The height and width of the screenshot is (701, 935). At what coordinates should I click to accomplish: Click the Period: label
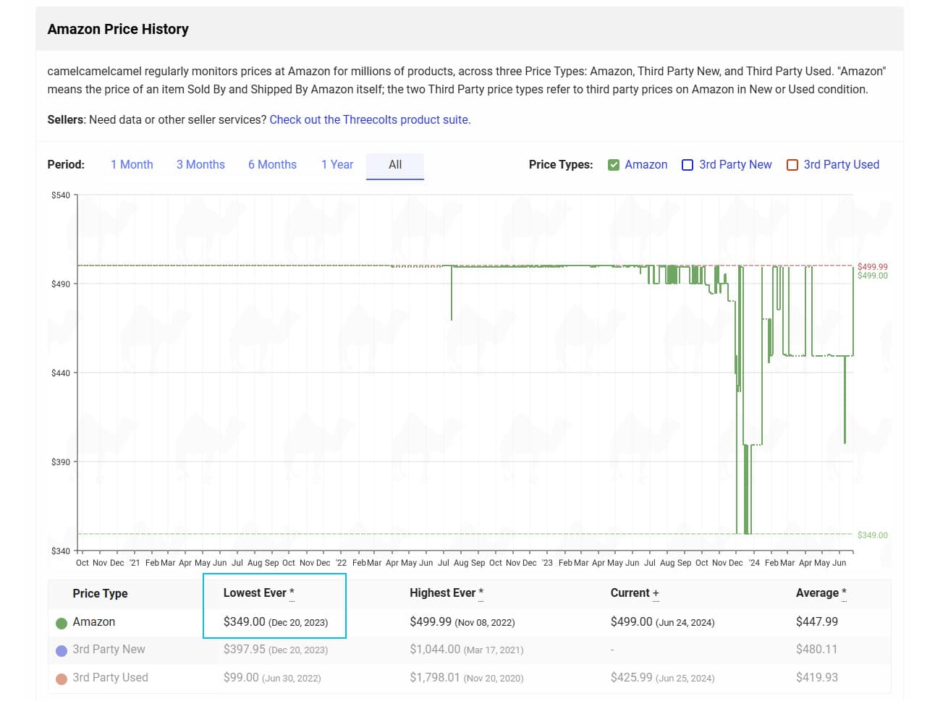coord(66,165)
